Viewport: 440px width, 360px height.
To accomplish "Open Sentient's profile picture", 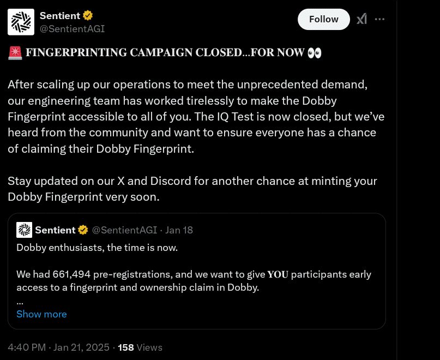I will [21, 22].
